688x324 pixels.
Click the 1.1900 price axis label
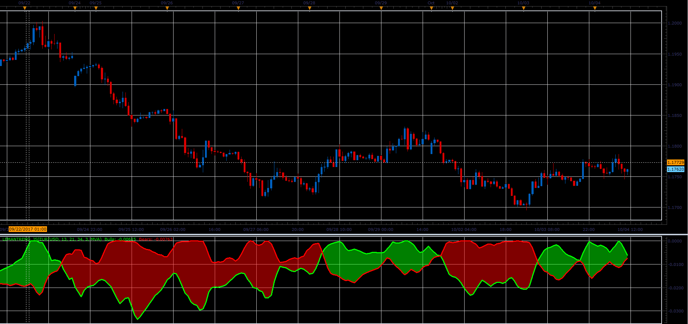(675, 85)
